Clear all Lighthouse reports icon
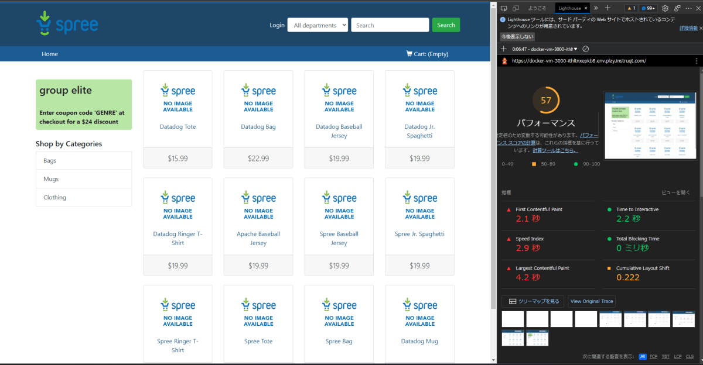 point(586,49)
